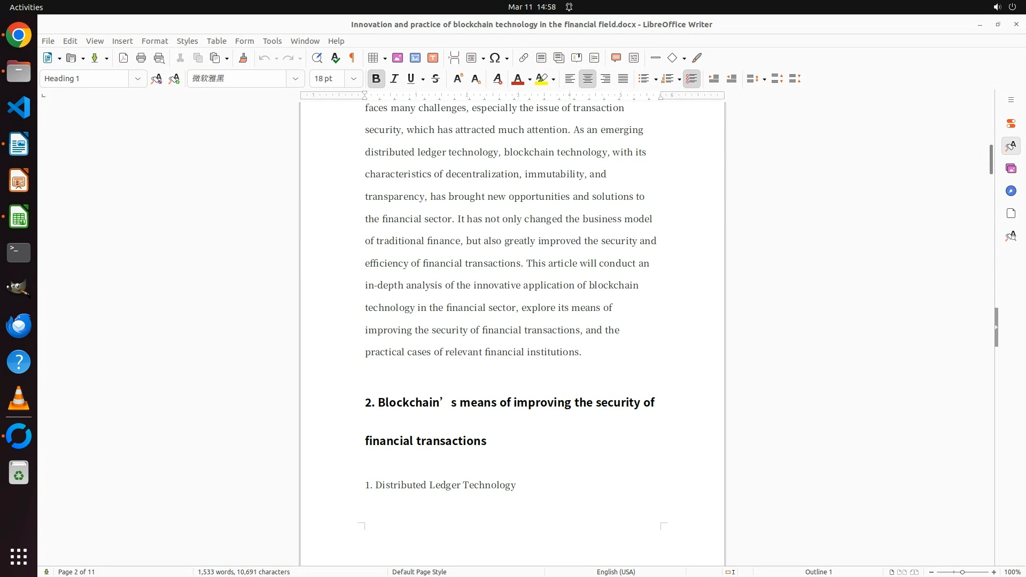
Task: Click the word count in status bar
Action: point(244,572)
